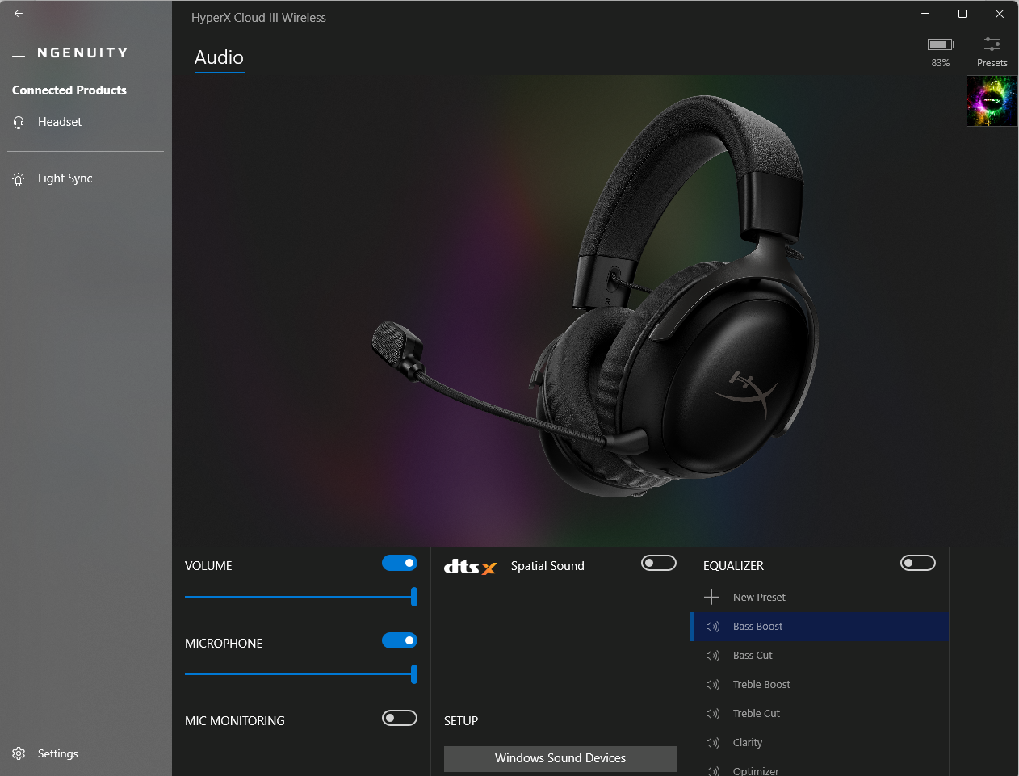
Task: Click the Volume slider track
Action: point(301,597)
